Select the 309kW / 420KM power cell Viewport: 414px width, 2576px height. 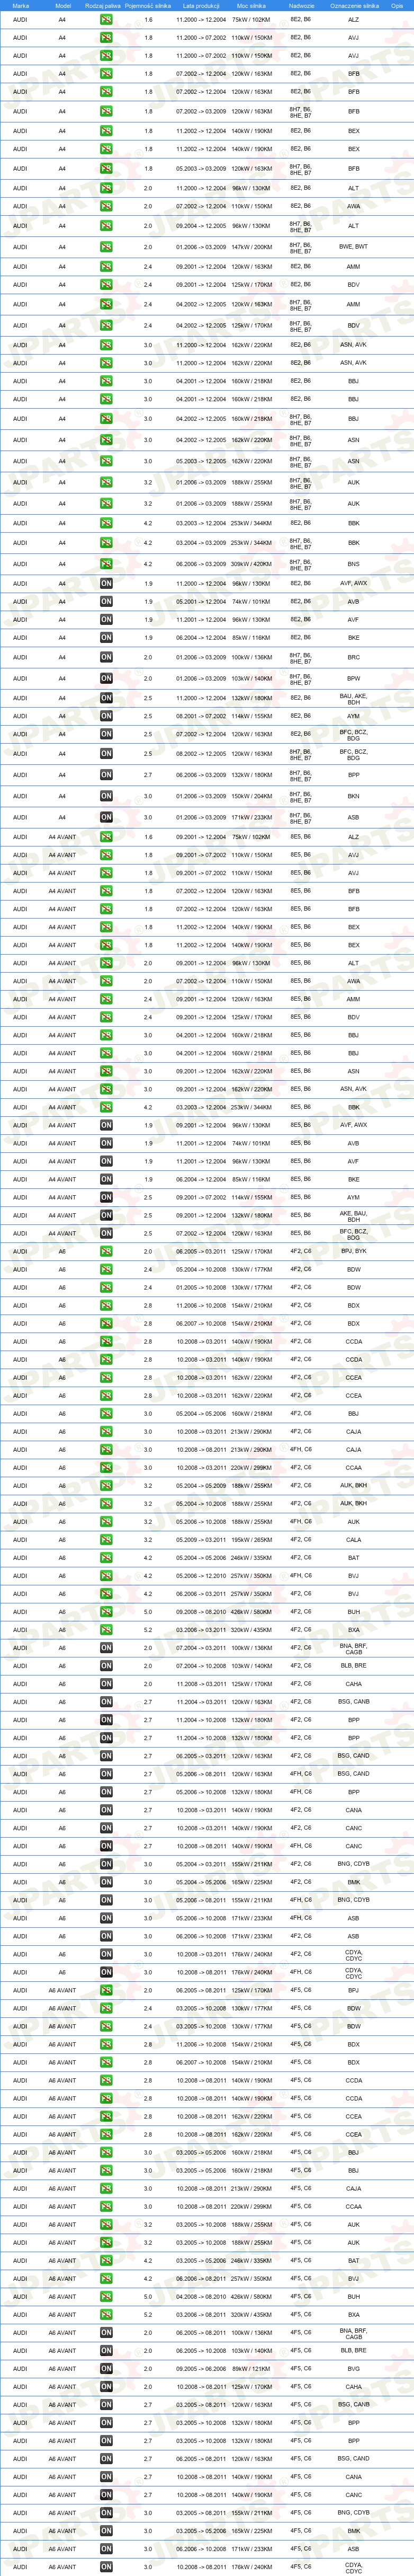[251, 564]
